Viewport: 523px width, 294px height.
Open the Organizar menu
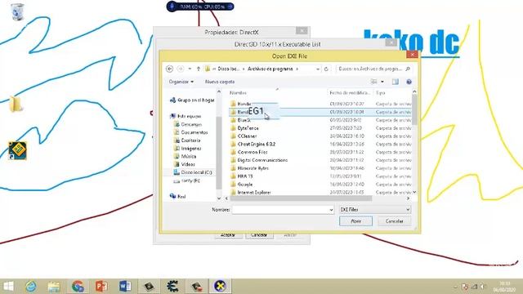point(181,82)
